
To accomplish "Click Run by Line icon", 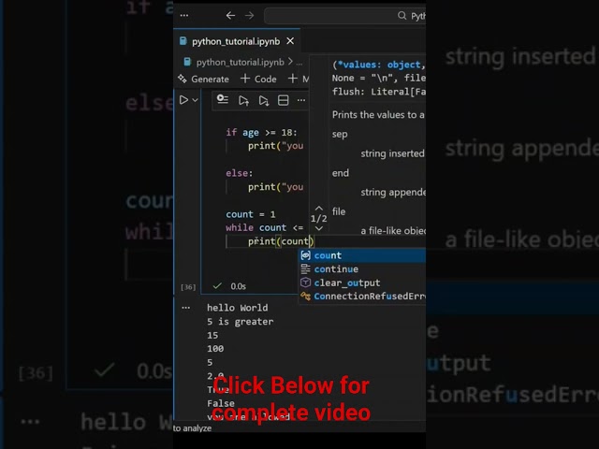I will click(x=223, y=100).
